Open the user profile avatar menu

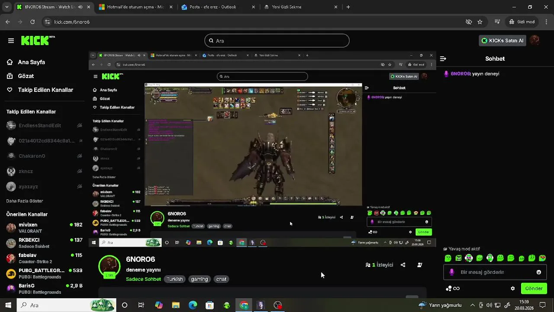pos(535,40)
